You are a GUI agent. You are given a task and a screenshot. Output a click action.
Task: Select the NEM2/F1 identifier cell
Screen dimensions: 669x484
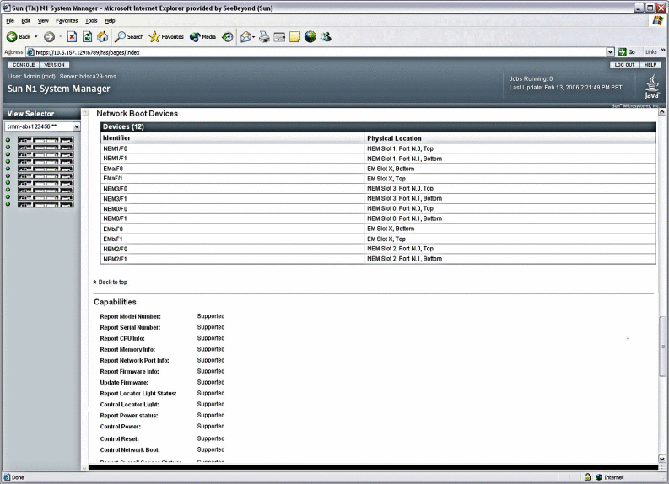232,259
